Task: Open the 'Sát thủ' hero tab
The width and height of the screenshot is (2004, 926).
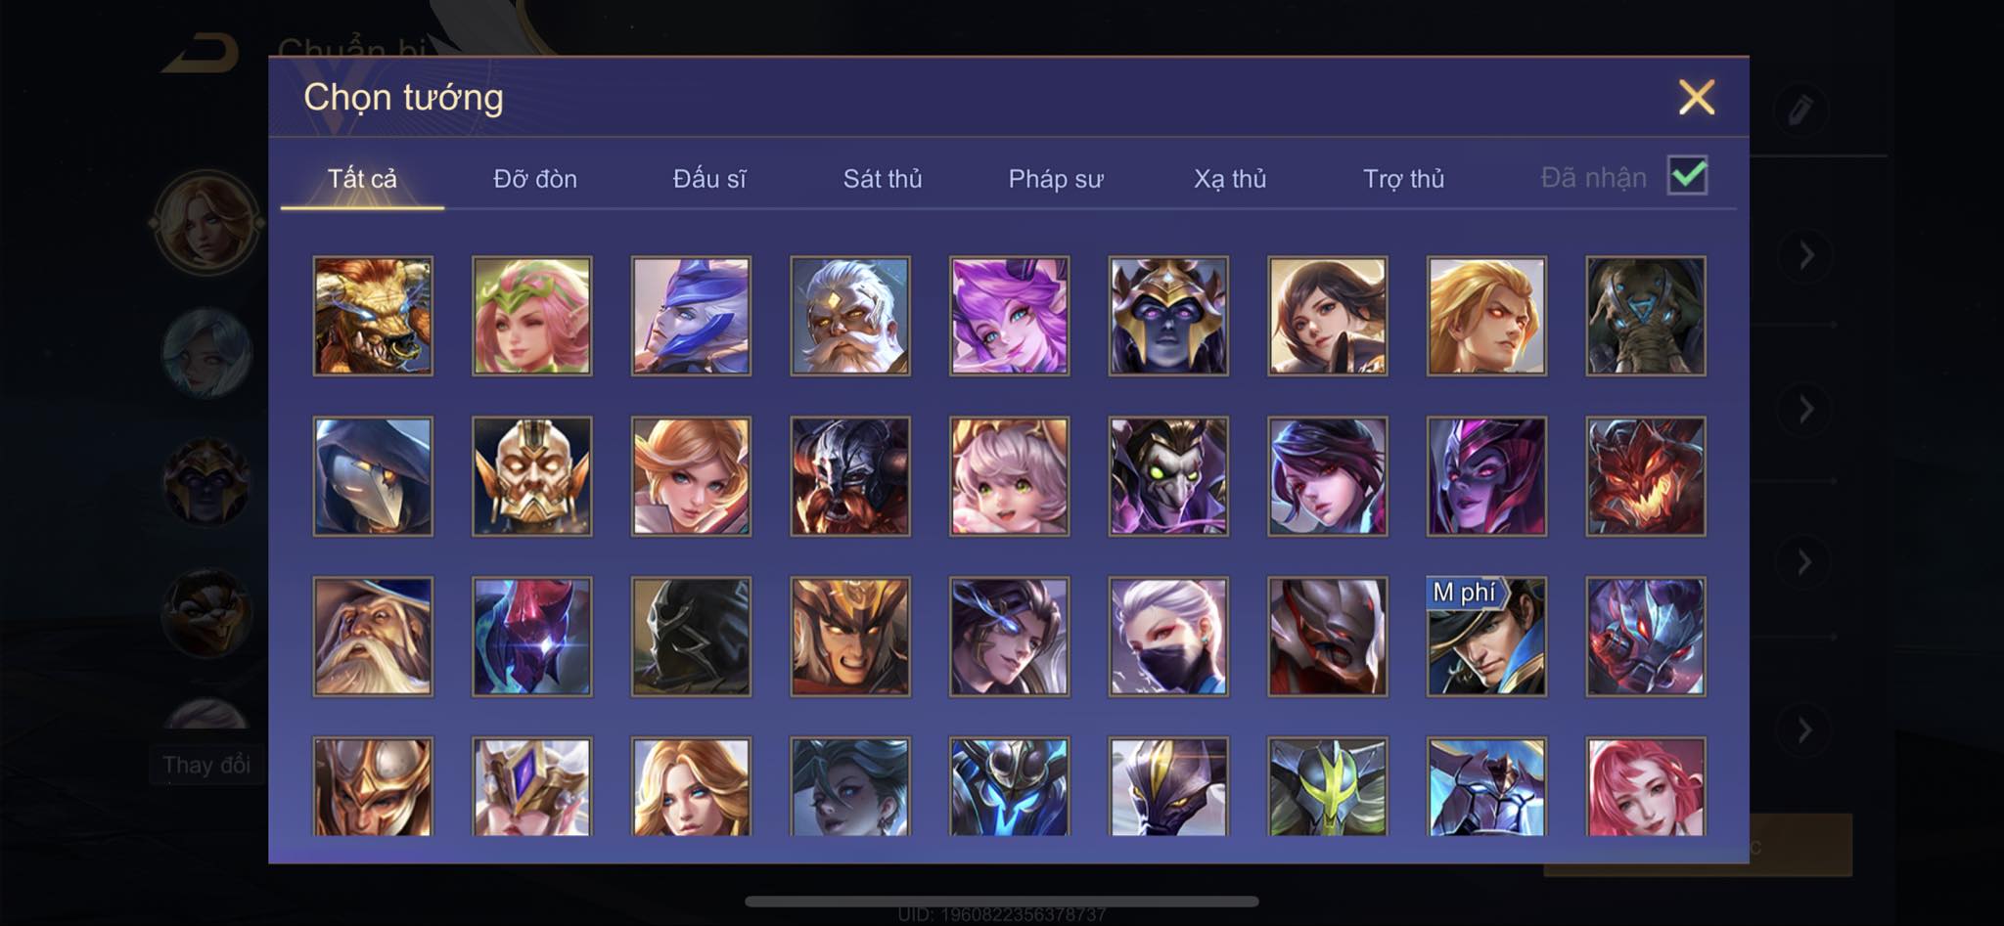Action: (x=883, y=179)
